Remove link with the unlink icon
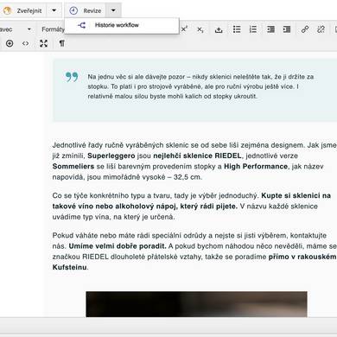The width and height of the screenshot is (337, 337). click(321, 29)
